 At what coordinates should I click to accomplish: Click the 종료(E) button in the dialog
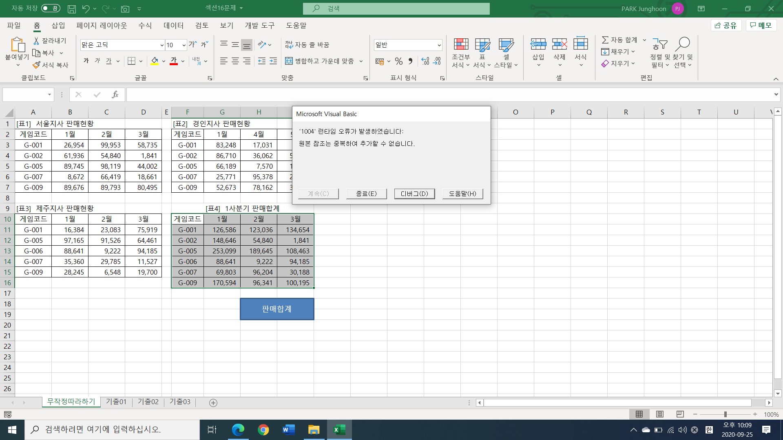pyautogui.click(x=366, y=194)
